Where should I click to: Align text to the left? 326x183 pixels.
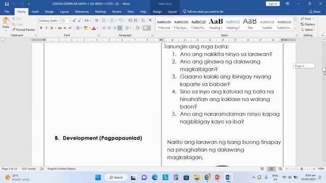104,28
